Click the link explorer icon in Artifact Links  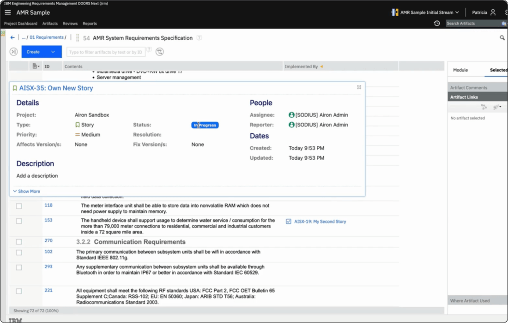point(484,107)
